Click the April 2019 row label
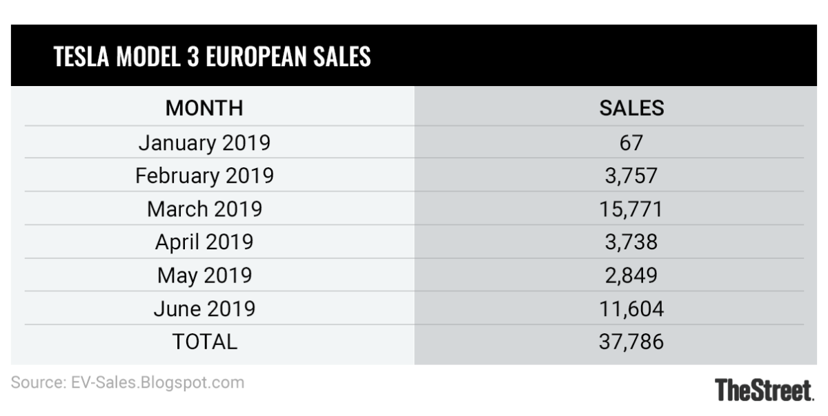Viewport: 828px width, 416px height. point(204,242)
